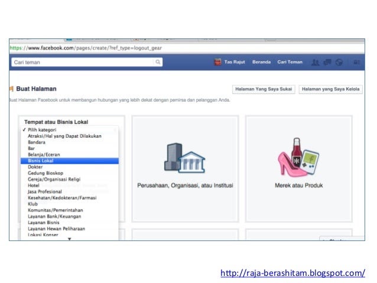Open the privacy shortcuts icon

pyautogui.click(x=356, y=62)
